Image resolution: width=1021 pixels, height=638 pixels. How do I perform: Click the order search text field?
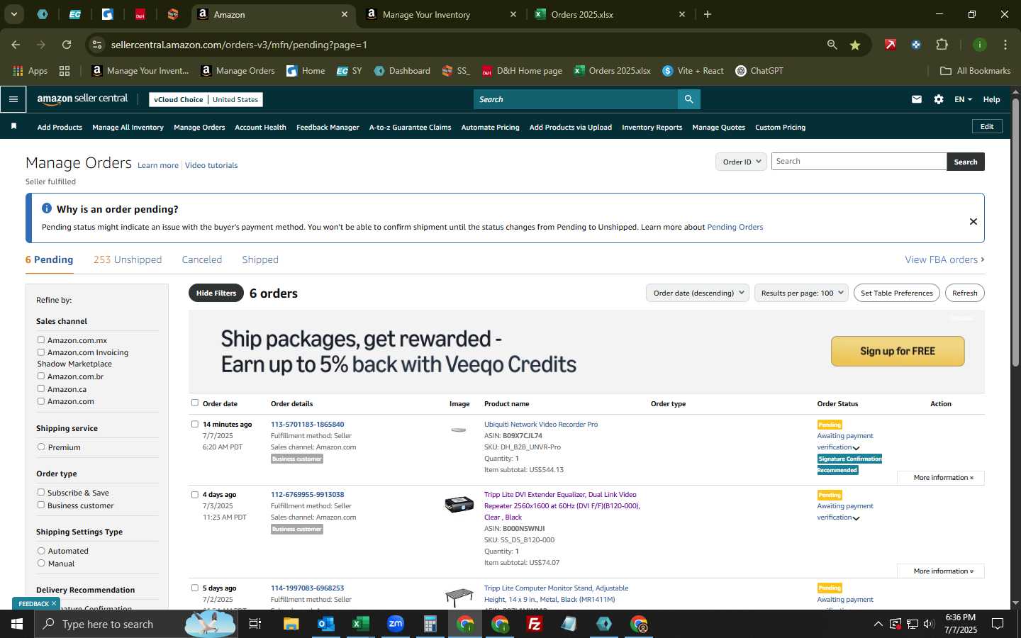pos(859,161)
